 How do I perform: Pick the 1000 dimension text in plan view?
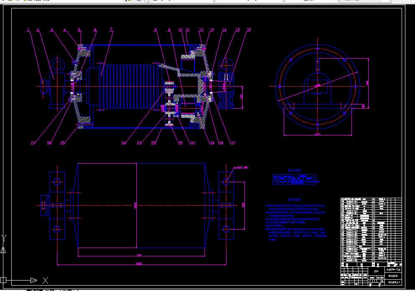pos(139,263)
